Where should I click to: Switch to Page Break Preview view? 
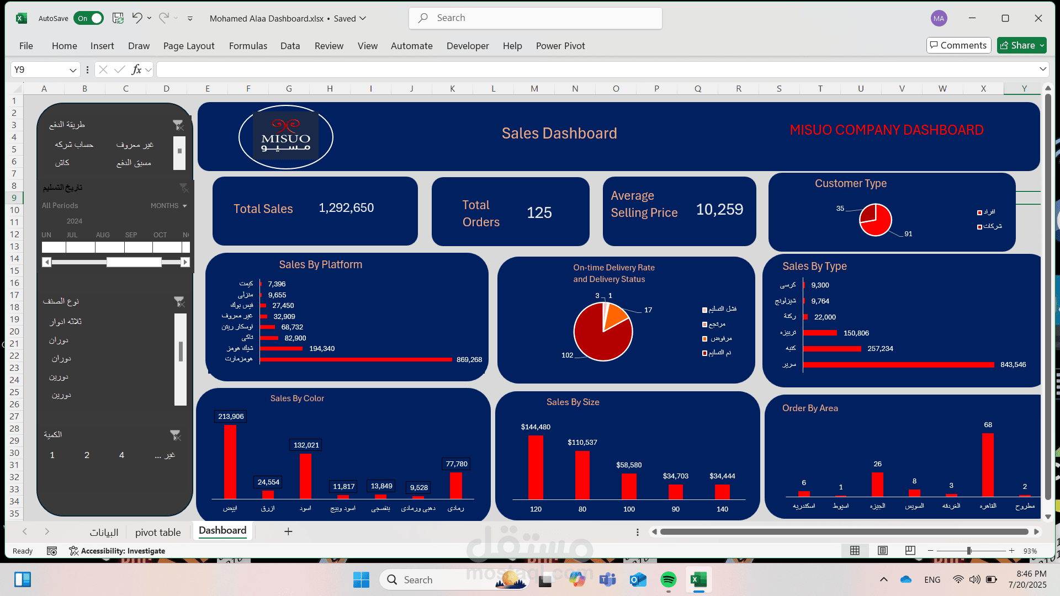(910, 551)
